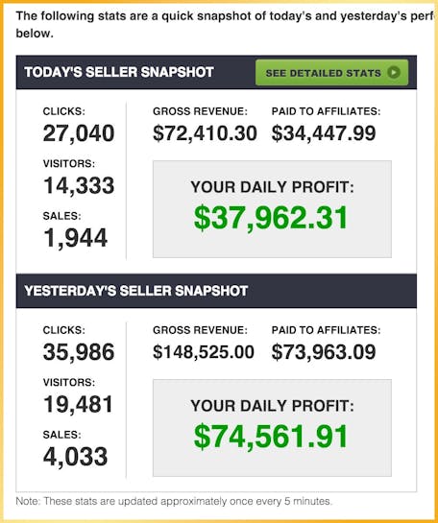Click today's gross revenue $72,410.30
438x523 pixels.
(205, 133)
